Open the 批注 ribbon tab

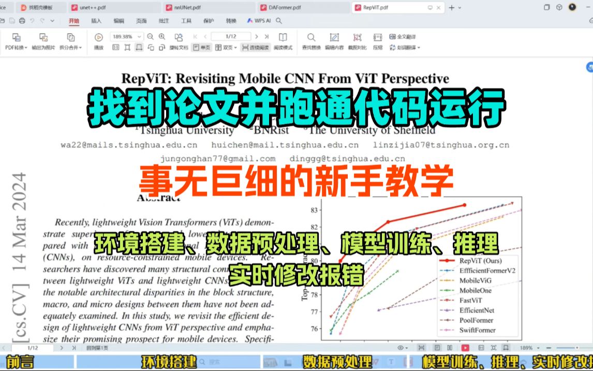click(x=164, y=21)
